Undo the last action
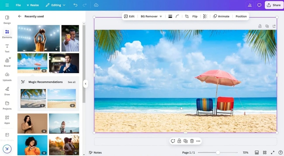The height and width of the screenshot is (156, 284). (x=76, y=5)
